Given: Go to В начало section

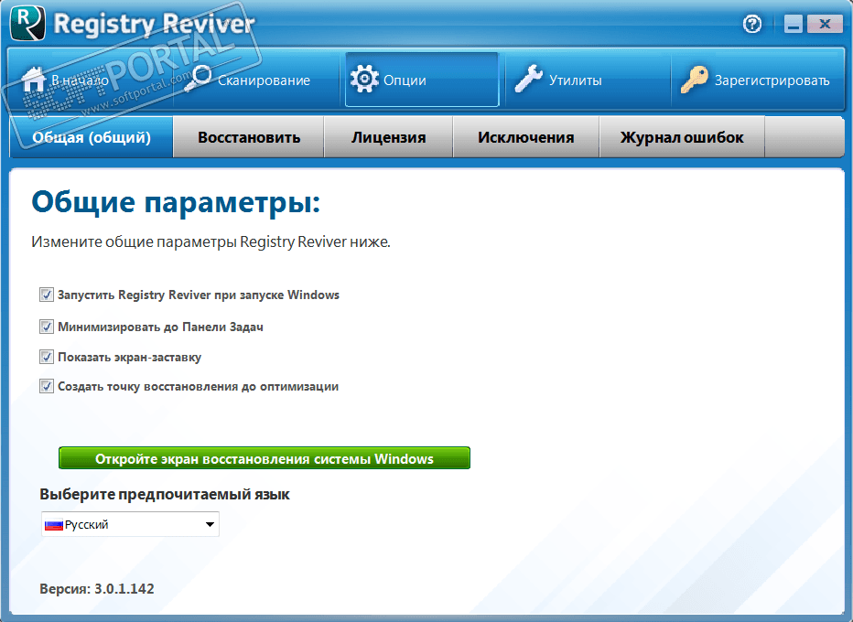Looking at the screenshot, I should pos(91,80).
